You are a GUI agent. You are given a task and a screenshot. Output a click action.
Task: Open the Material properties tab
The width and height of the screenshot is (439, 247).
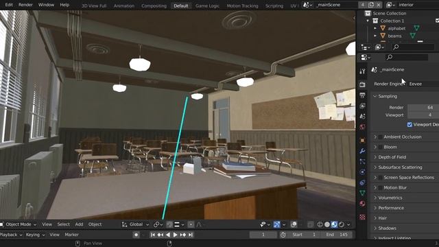tap(362, 204)
